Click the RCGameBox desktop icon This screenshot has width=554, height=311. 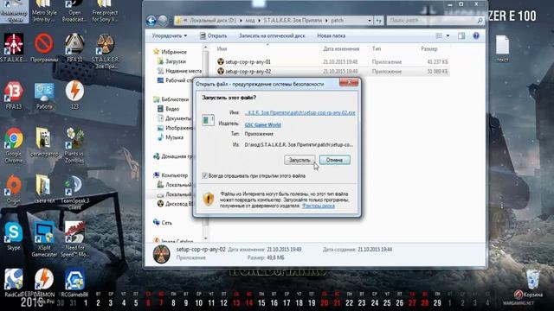(x=74, y=283)
